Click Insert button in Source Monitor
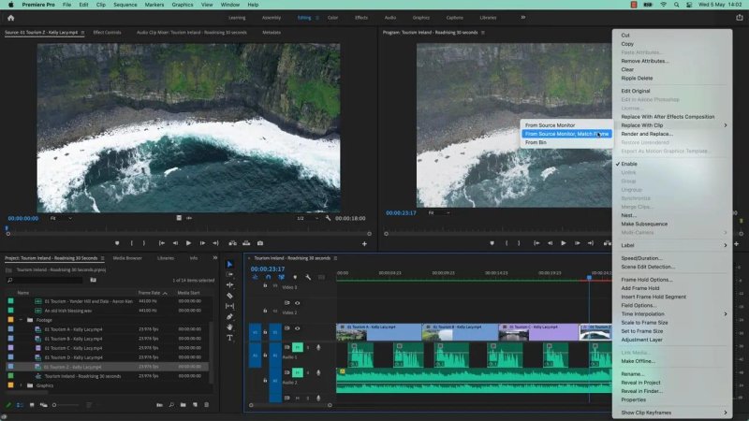The image size is (749, 421). [232, 243]
